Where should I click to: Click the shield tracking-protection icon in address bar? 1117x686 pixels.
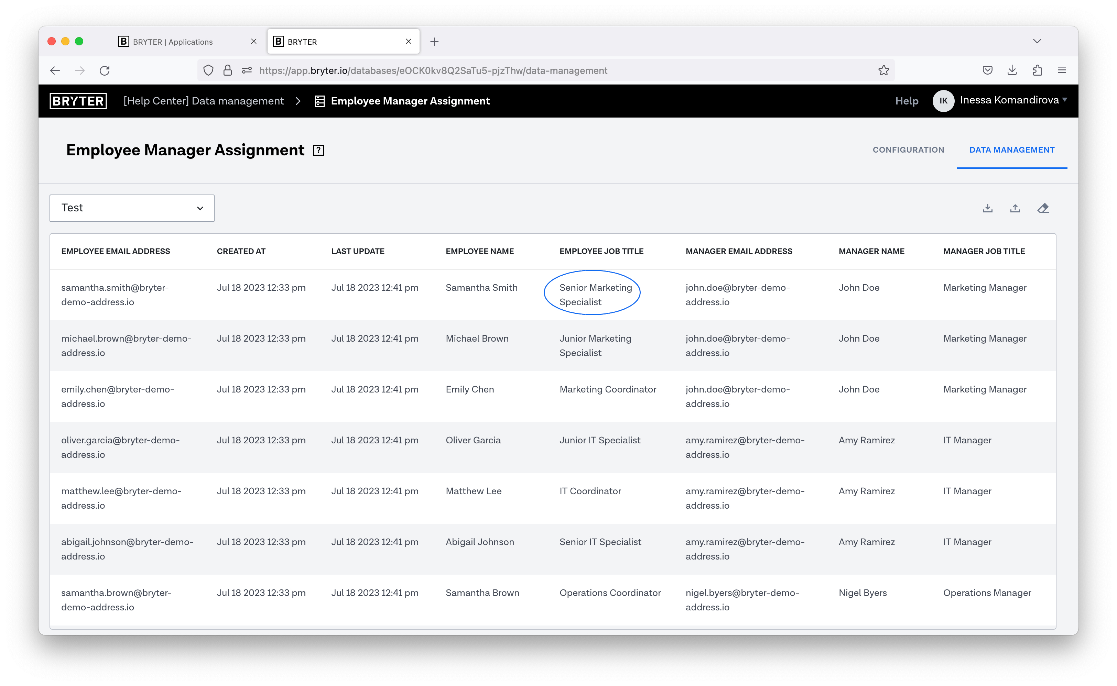208,70
